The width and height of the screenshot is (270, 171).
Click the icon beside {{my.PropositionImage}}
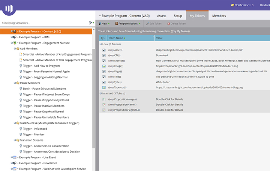pyautogui.click(x=104, y=99)
